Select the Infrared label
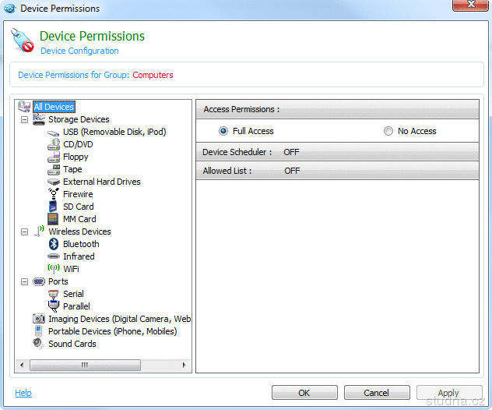The height and width of the screenshot is (410, 492). click(79, 256)
